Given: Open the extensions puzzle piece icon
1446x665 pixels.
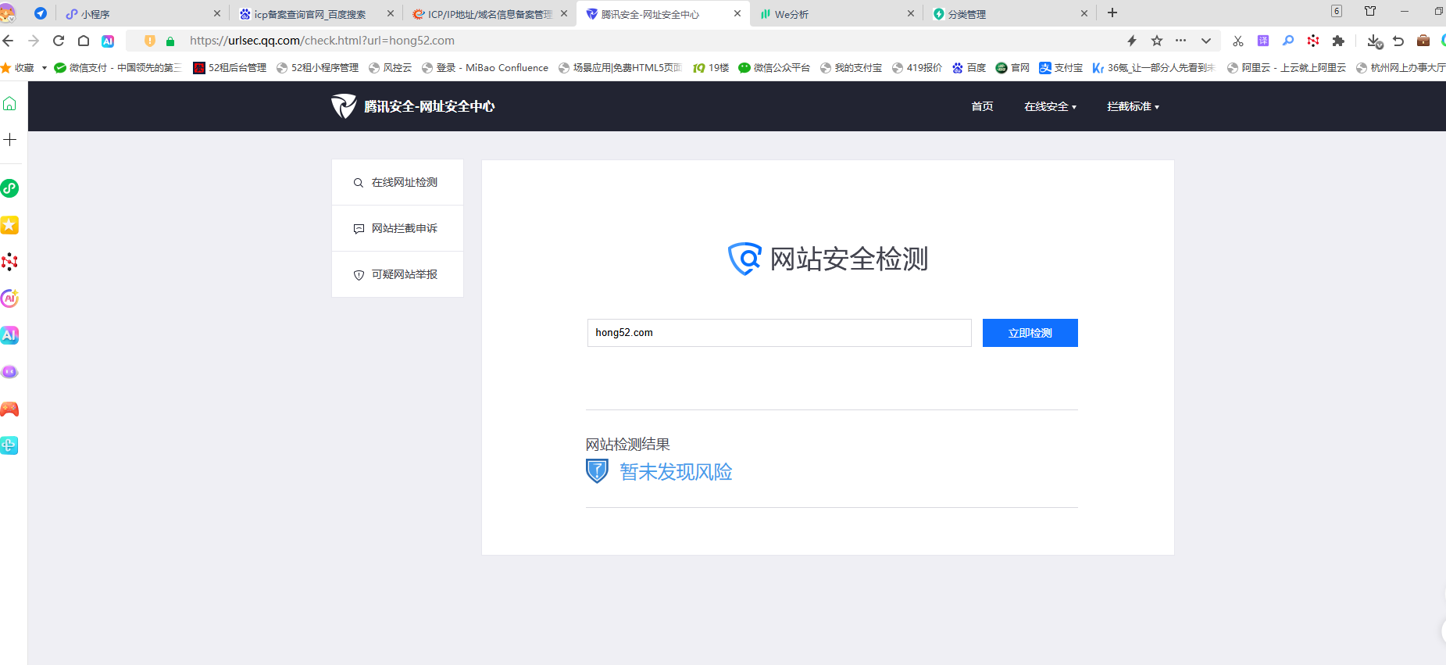Looking at the screenshot, I should click(x=1338, y=41).
